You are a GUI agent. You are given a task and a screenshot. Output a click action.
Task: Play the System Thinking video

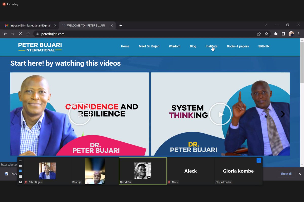[220, 114]
